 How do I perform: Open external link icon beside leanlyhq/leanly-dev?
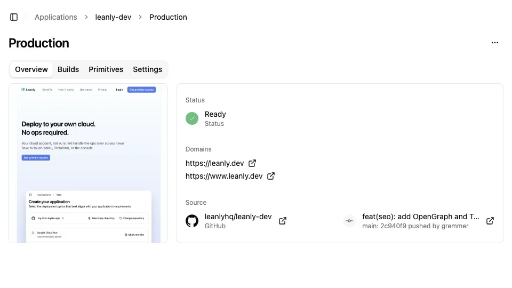[x=283, y=221]
